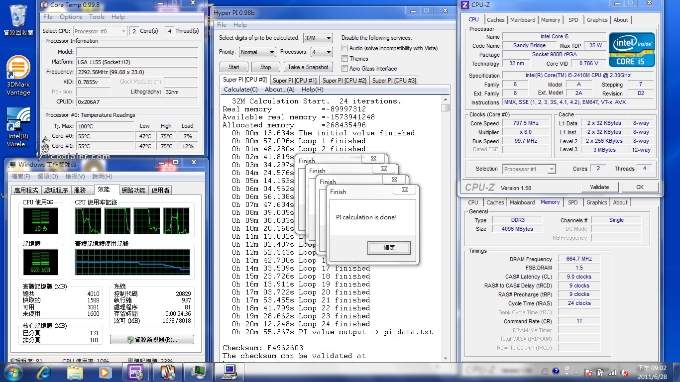Click the blue help question mark tray icon
The width and height of the screenshot is (680, 382).
point(556,372)
